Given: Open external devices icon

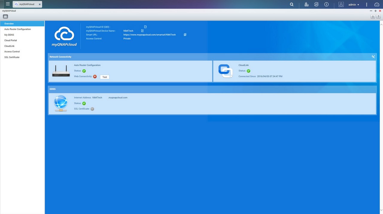Looking at the screenshot, I should pyautogui.click(x=316, y=4).
